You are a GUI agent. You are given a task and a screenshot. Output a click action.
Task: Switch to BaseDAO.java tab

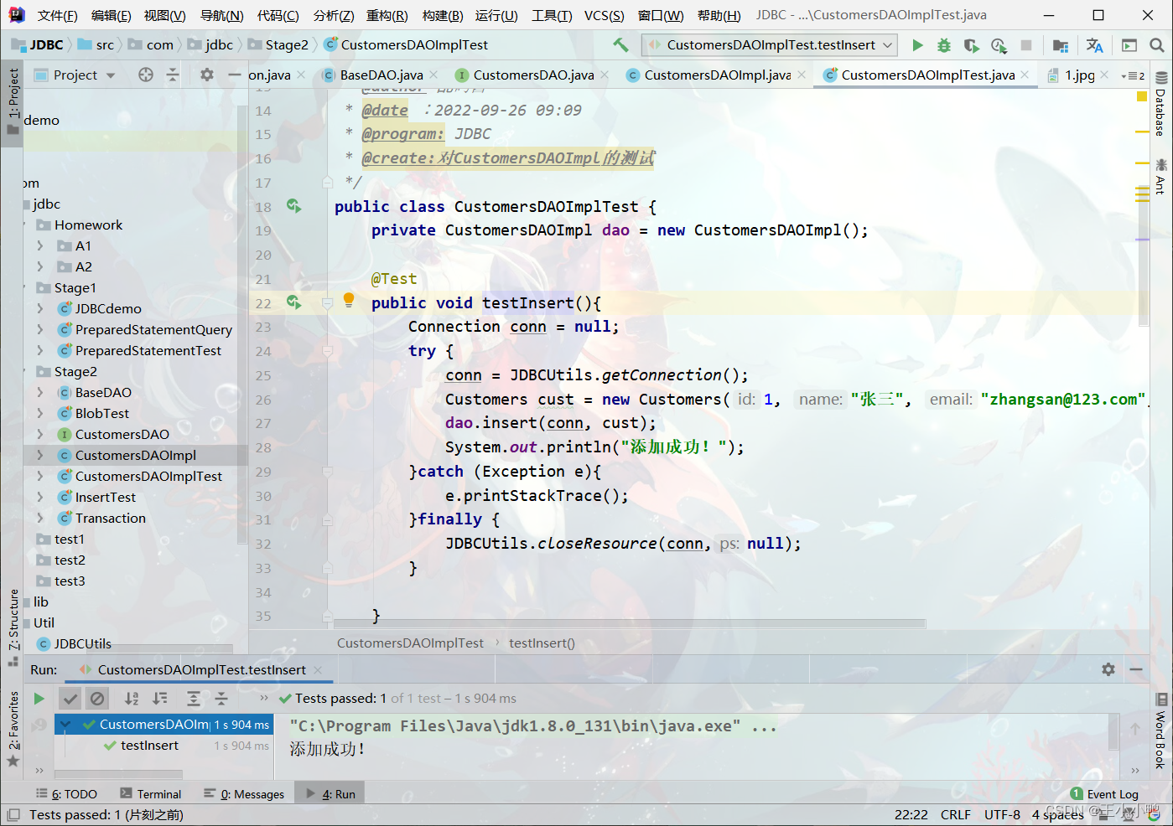(381, 75)
